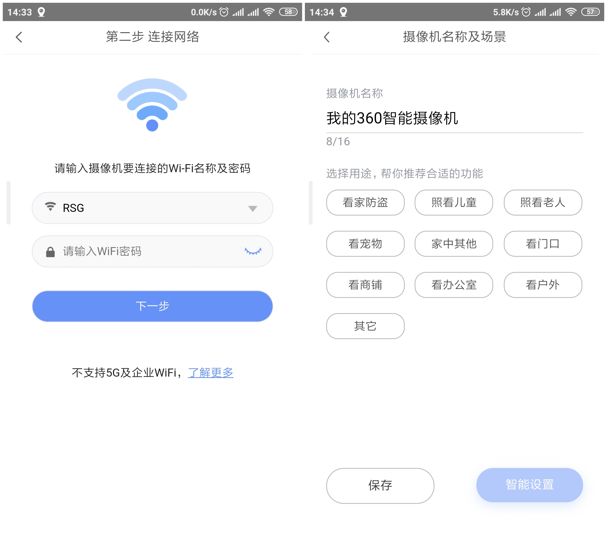Go back from the 连接网络 screen
The width and height of the screenshot is (607, 538).
(19, 37)
